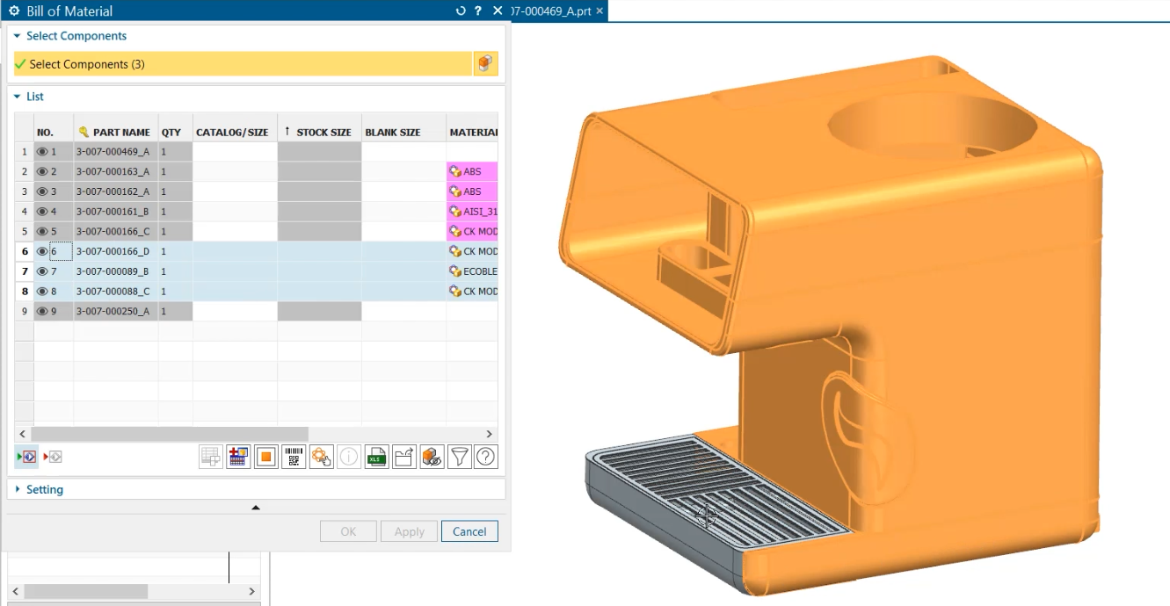Click the Cancel button
Image resolution: width=1170 pixels, height=606 pixels.
coord(469,531)
